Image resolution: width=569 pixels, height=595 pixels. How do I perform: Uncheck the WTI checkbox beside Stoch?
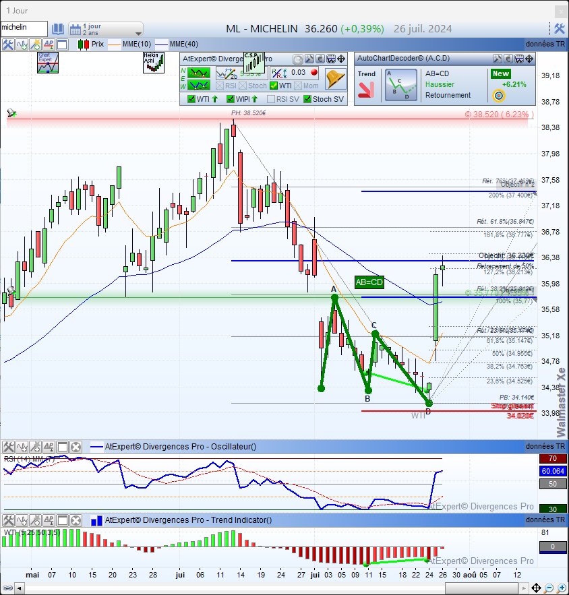pyautogui.click(x=274, y=86)
